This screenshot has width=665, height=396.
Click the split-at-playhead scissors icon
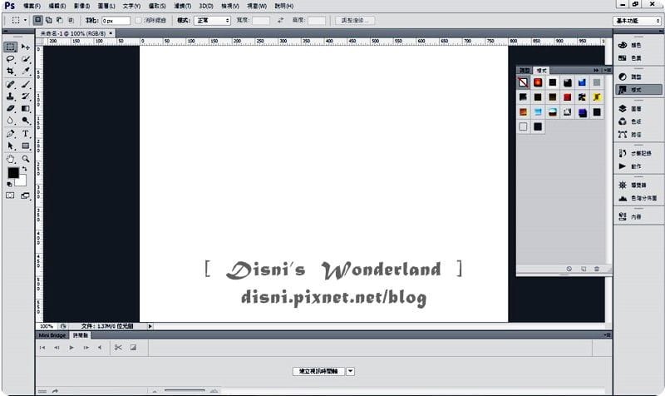118,348
